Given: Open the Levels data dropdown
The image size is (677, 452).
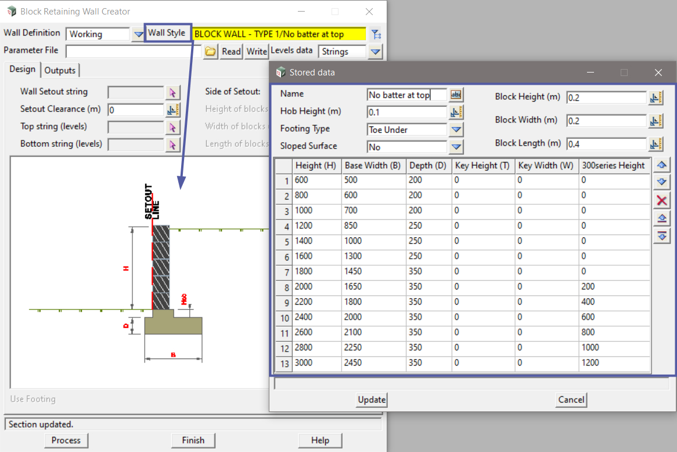Looking at the screenshot, I should point(376,52).
